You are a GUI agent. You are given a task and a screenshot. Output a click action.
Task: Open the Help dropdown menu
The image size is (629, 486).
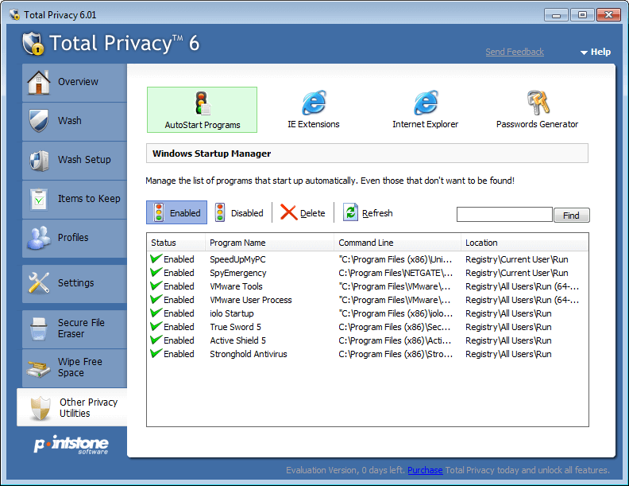coord(596,52)
